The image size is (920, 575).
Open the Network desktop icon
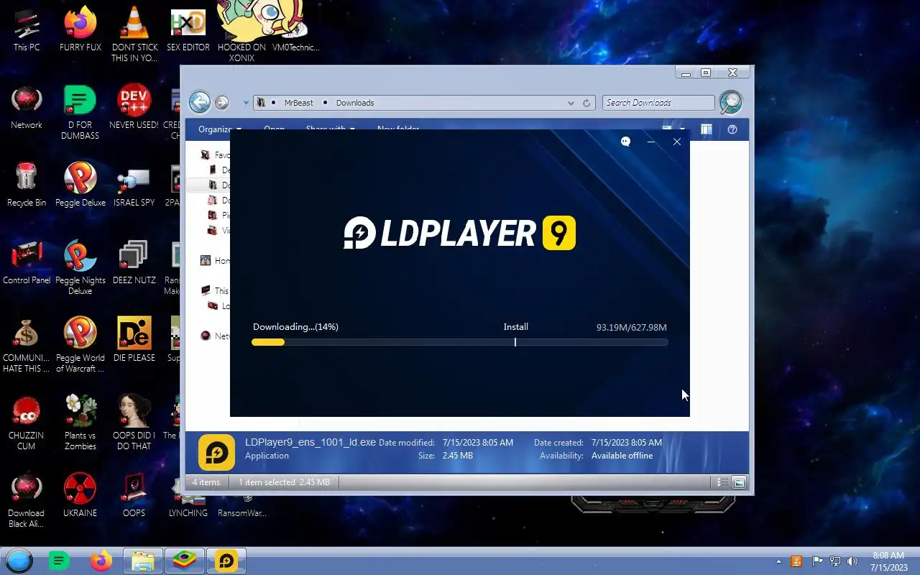pos(27,108)
